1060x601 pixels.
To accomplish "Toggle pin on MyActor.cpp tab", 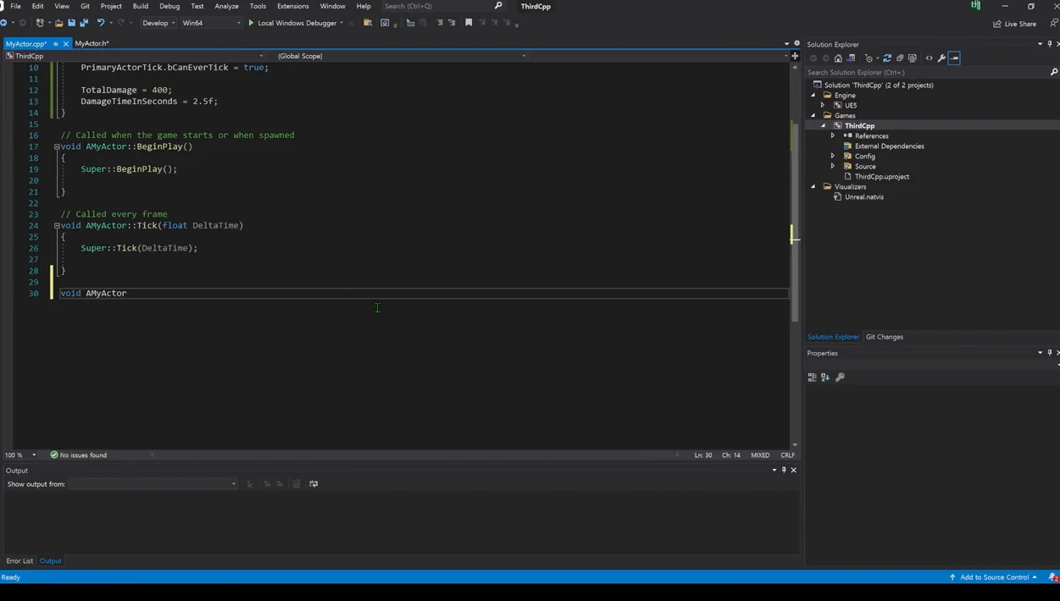I will click(56, 44).
